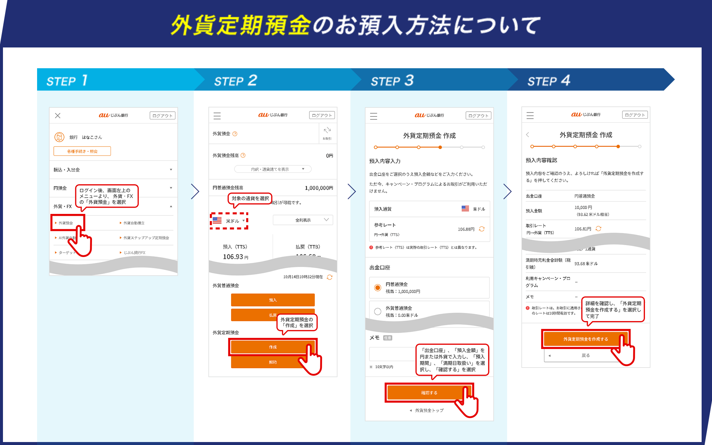
Task: Select 外貨普通預金 radio button
Action: click(x=378, y=311)
